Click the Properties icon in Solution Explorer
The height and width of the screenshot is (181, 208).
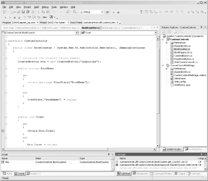click(x=181, y=32)
